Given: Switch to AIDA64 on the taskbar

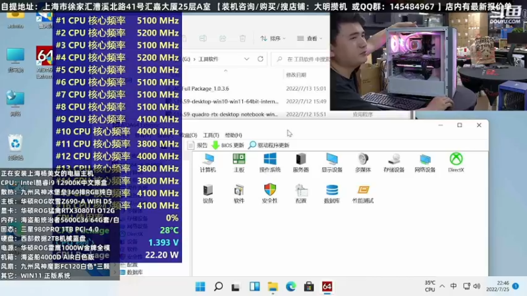Looking at the screenshot, I should click(327, 287).
